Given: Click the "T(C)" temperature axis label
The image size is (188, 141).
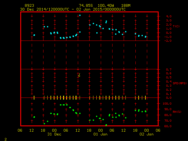Looking at the screenshot, I should [176, 26].
